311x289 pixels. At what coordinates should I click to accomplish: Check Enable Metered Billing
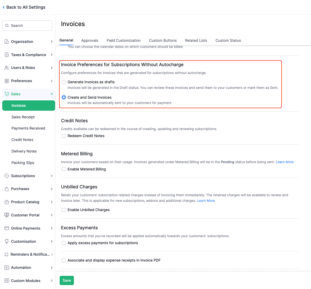pos(64,169)
